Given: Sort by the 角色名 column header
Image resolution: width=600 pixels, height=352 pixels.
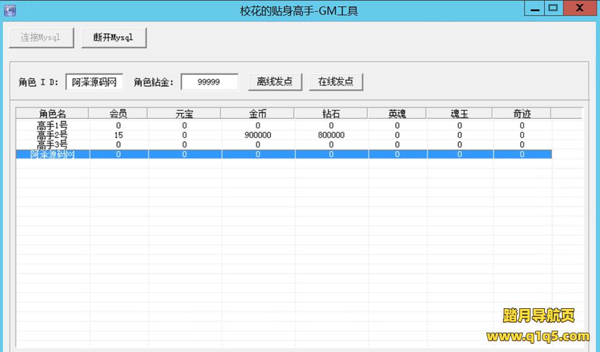Looking at the screenshot, I should point(52,114).
